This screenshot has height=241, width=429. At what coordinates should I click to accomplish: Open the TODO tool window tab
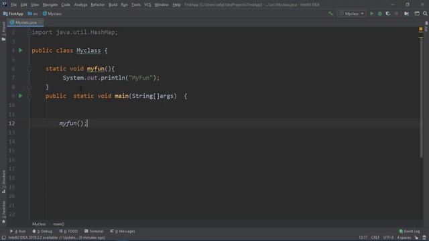[x=68, y=232]
